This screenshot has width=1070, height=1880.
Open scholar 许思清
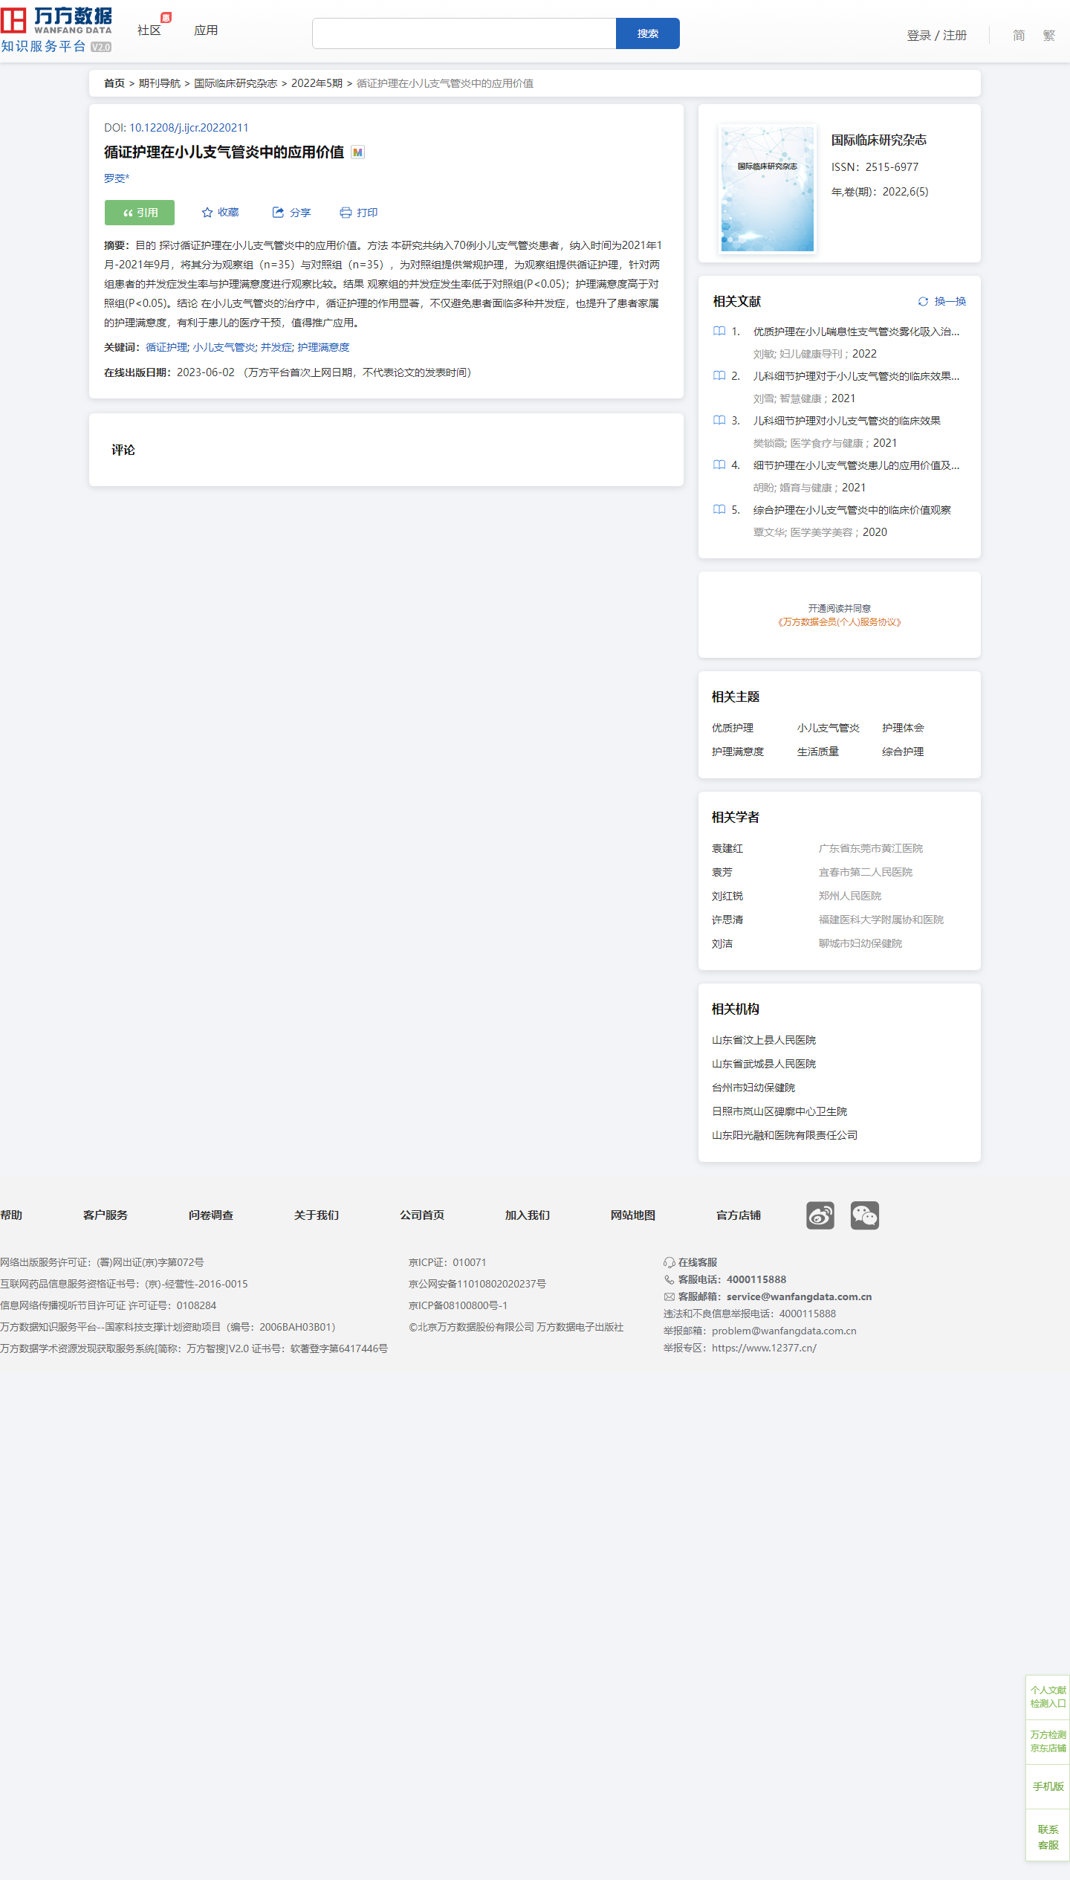tap(727, 920)
